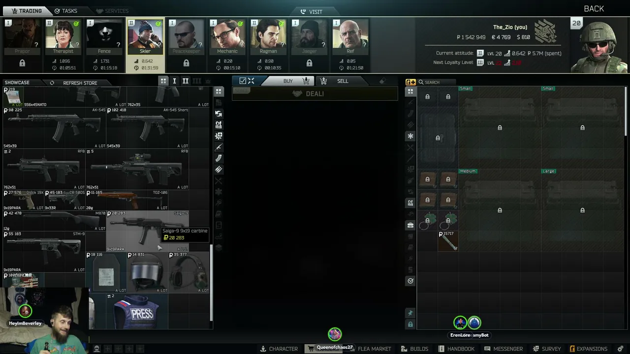Filter store by weapons rifle icon
This screenshot has width=630, height=354.
(219, 147)
